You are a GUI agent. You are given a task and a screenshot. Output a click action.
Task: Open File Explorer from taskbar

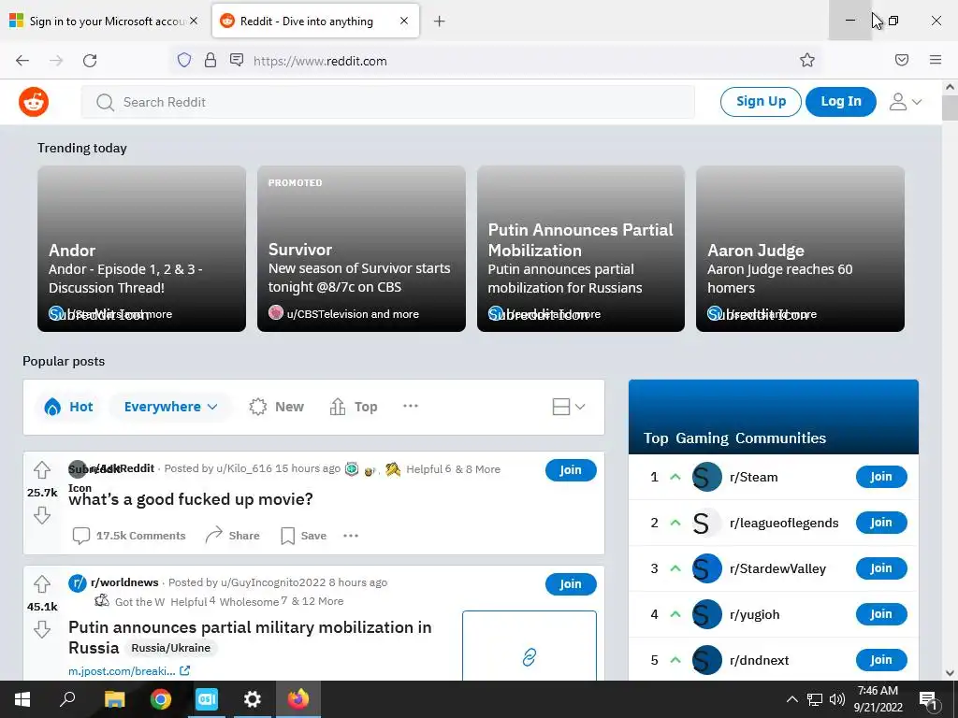114,699
